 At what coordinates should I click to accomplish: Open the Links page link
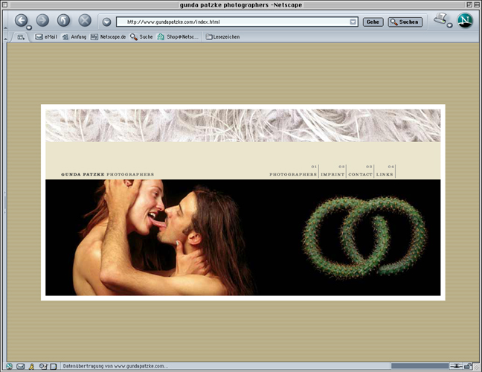(x=385, y=174)
